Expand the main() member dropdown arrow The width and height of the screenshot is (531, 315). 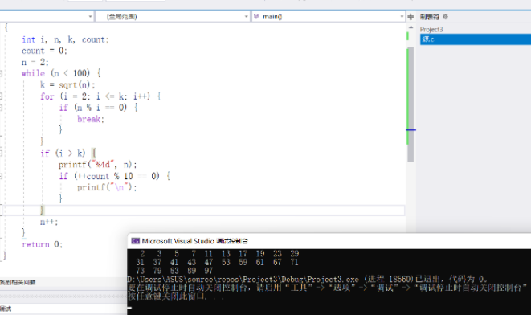(402, 16)
